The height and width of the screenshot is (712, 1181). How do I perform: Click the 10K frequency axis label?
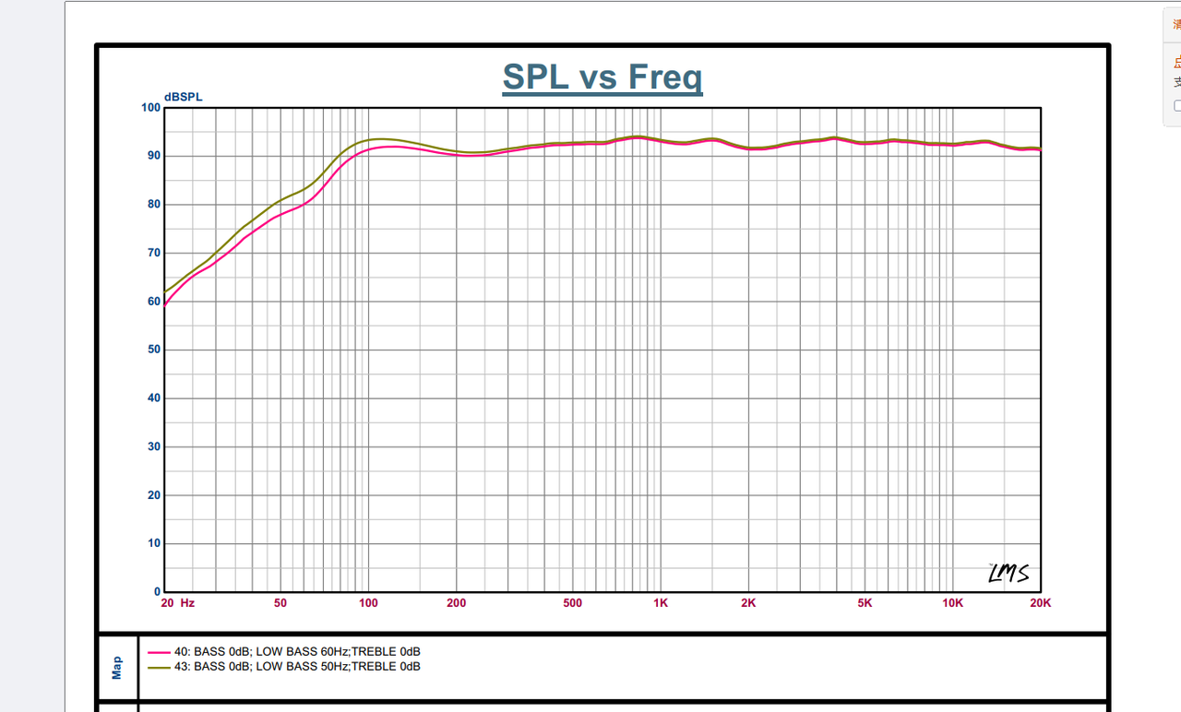[952, 603]
